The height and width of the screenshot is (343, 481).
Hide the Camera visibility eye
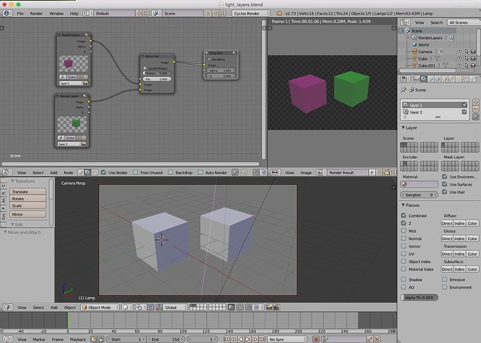point(459,52)
